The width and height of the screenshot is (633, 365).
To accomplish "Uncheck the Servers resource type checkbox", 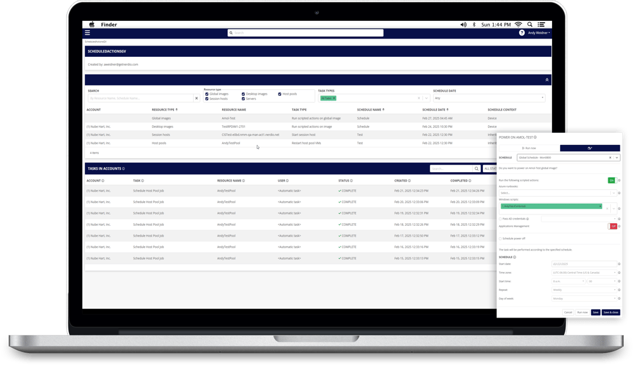I will 244,99.
